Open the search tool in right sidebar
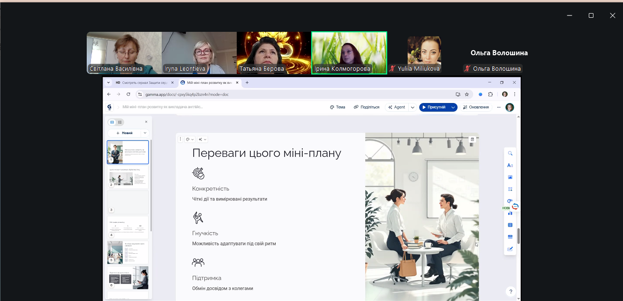This screenshot has height=301, width=623. coord(510,154)
